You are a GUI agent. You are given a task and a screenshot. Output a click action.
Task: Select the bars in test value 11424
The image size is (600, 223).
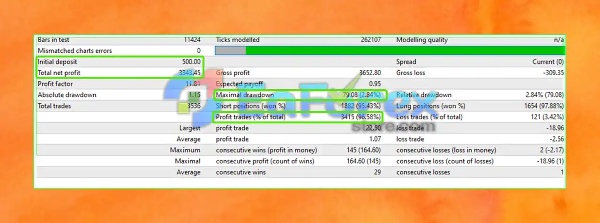pyautogui.click(x=192, y=40)
